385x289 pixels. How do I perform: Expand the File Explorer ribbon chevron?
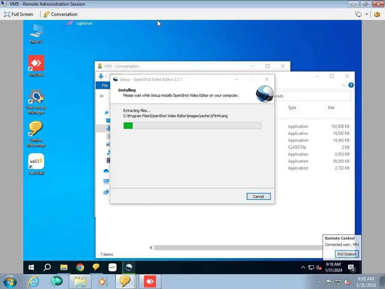pyautogui.click(x=344, y=85)
